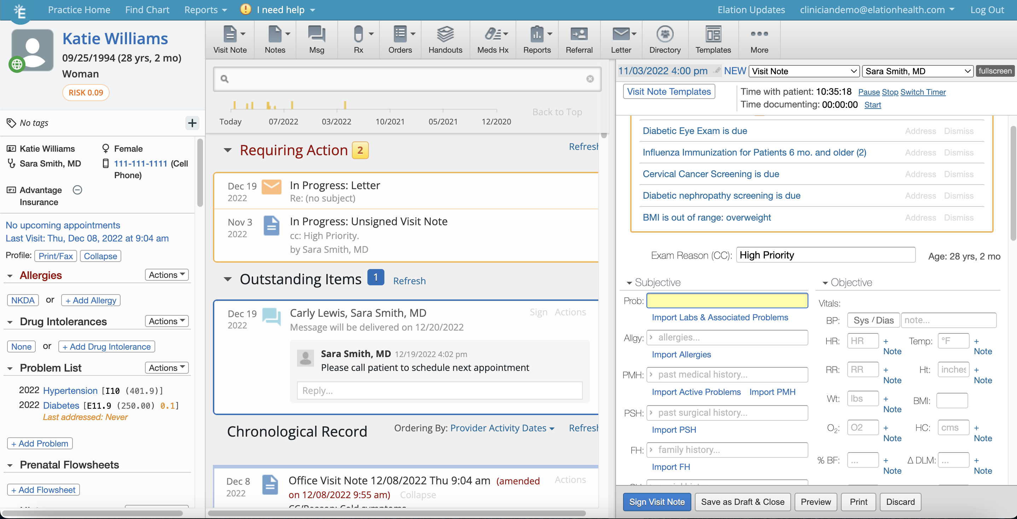
Task: Click the Referral toolbar icon
Action: 579,40
